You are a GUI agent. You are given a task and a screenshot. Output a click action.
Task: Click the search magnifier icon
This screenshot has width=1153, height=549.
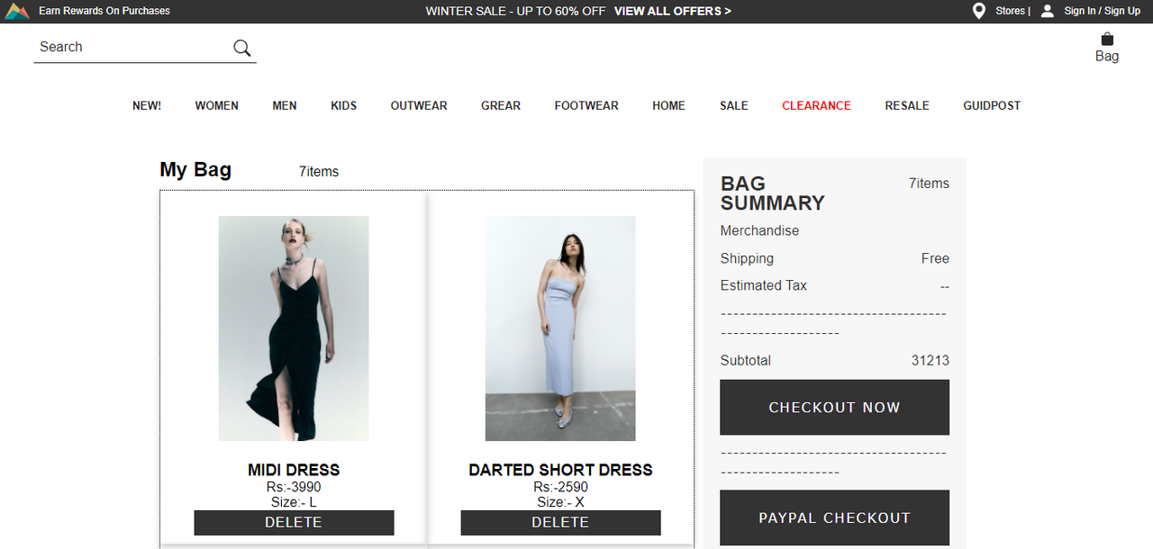(241, 48)
